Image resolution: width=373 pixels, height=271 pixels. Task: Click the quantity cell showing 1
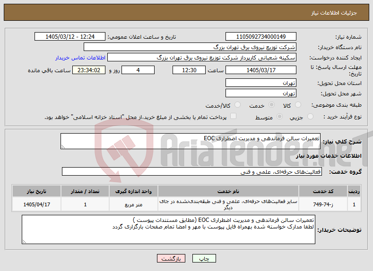point(85,204)
